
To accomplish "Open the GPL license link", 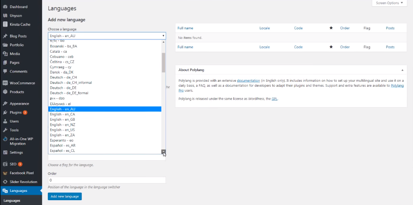I will (x=275, y=99).
